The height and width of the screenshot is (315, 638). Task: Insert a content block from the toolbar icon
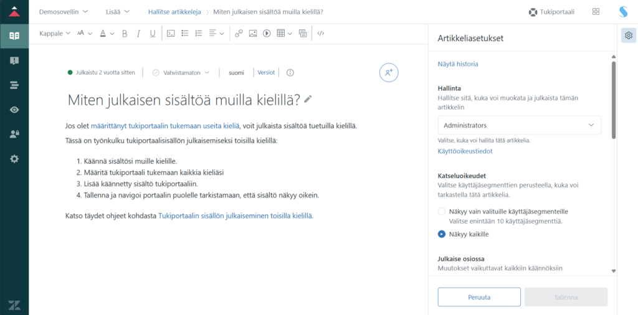coord(303,34)
